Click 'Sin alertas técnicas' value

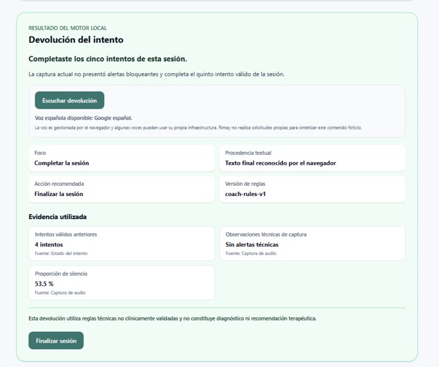(x=252, y=245)
